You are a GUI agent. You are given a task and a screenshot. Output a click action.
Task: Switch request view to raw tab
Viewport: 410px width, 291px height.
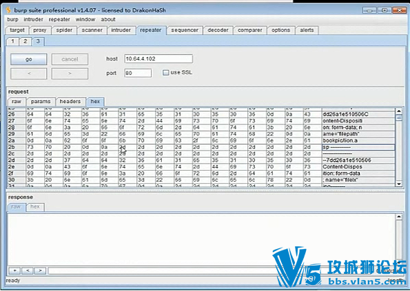[17, 102]
